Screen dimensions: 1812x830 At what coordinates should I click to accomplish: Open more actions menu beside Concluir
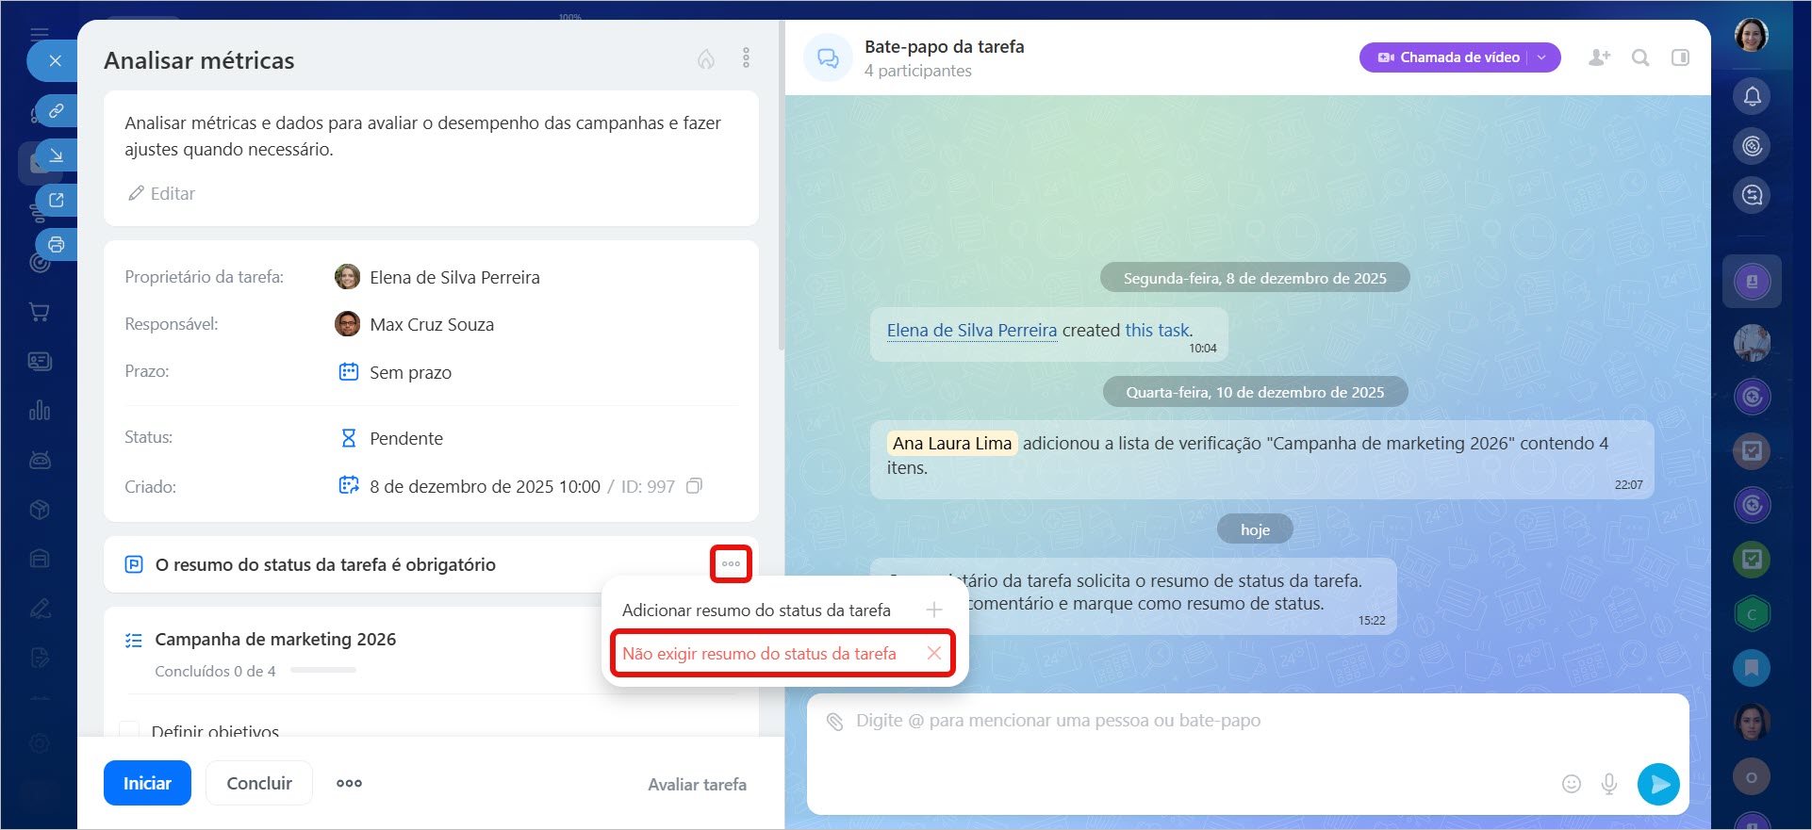point(349,783)
